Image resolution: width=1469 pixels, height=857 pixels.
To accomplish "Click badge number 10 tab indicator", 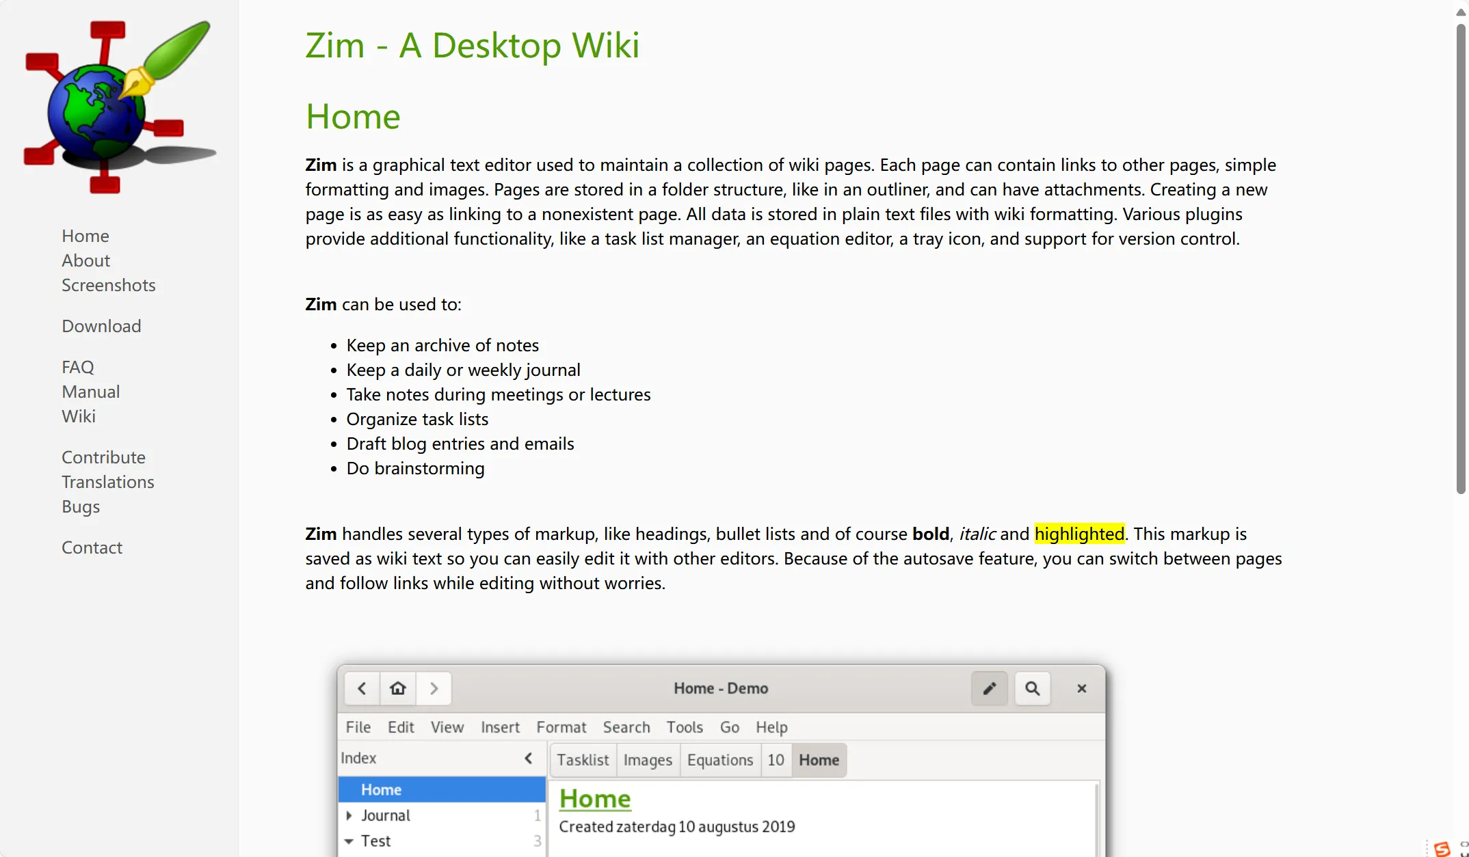I will pyautogui.click(x=776, y=760).
